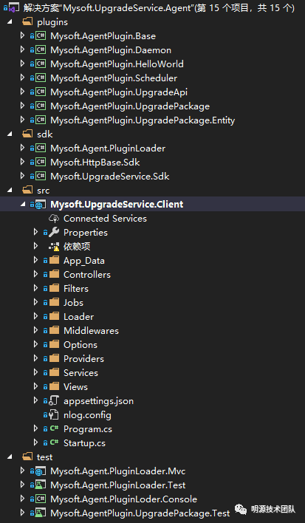Click the JSON file icon of appsettings.json
Image resolution: width=305 pixels, height=523 pixels.
pyautogui.click(x=54, y=400)
